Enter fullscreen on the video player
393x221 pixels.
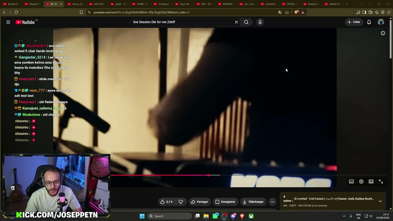[x=381, y=182]
